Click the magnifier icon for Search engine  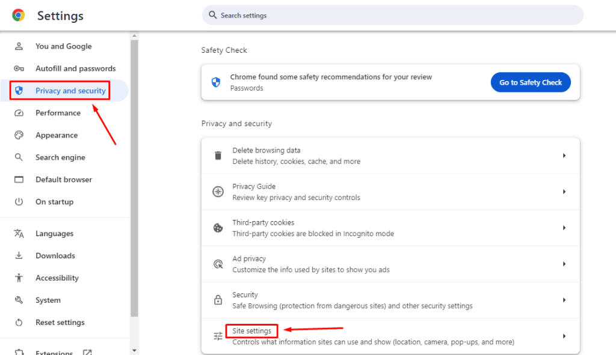pos(19,157)
